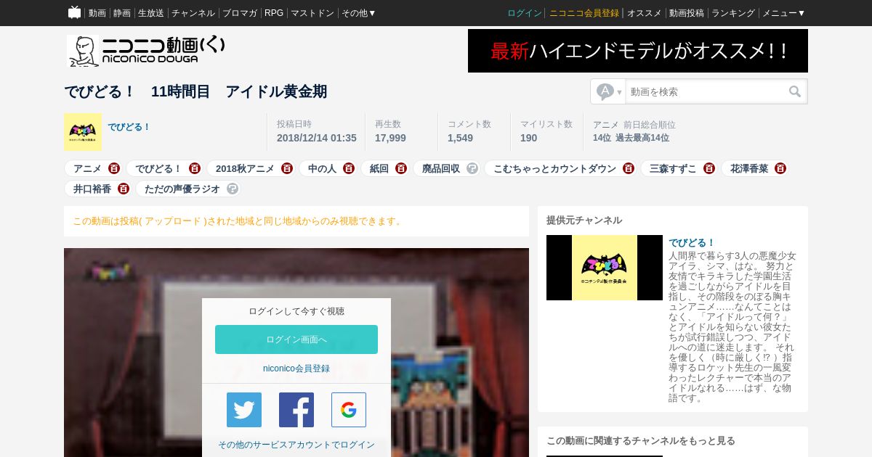Select the 2018秋アニメ tag

pyautogui.click(x=245, y=168)
